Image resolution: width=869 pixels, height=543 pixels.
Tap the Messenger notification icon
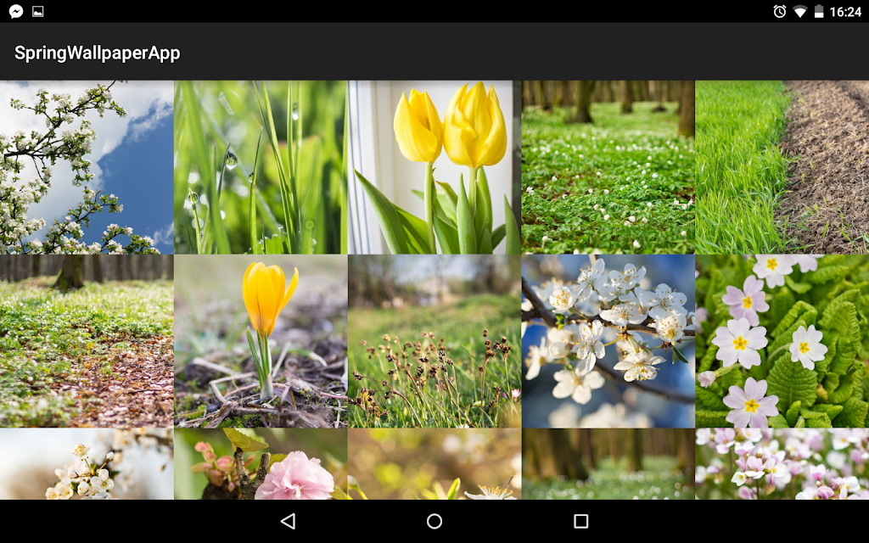point(16,11)
